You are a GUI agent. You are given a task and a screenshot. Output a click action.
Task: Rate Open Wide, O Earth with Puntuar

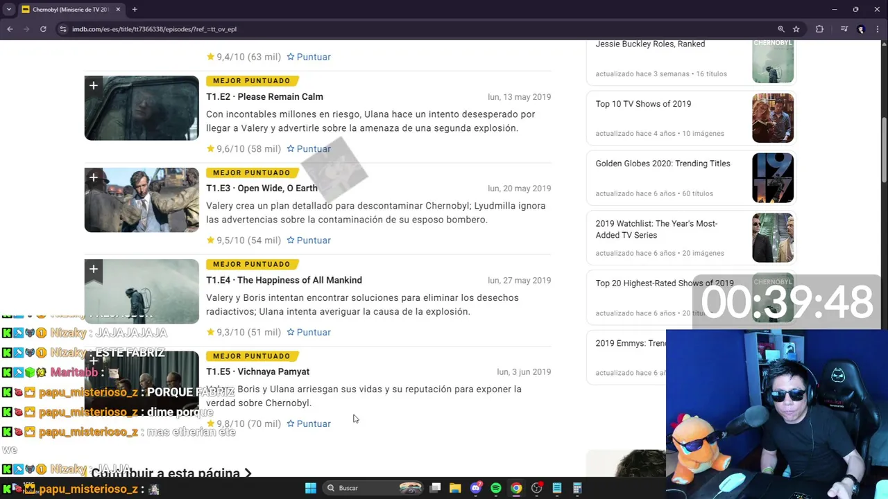(309, 240)
